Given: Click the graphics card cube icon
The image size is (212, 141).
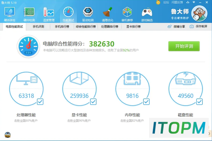Looking at the screenshot, I should pos(79,78).
